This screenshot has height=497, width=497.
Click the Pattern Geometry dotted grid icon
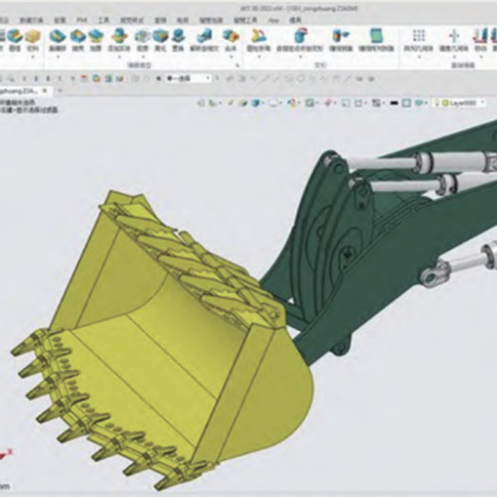click(x=418, y=35)
